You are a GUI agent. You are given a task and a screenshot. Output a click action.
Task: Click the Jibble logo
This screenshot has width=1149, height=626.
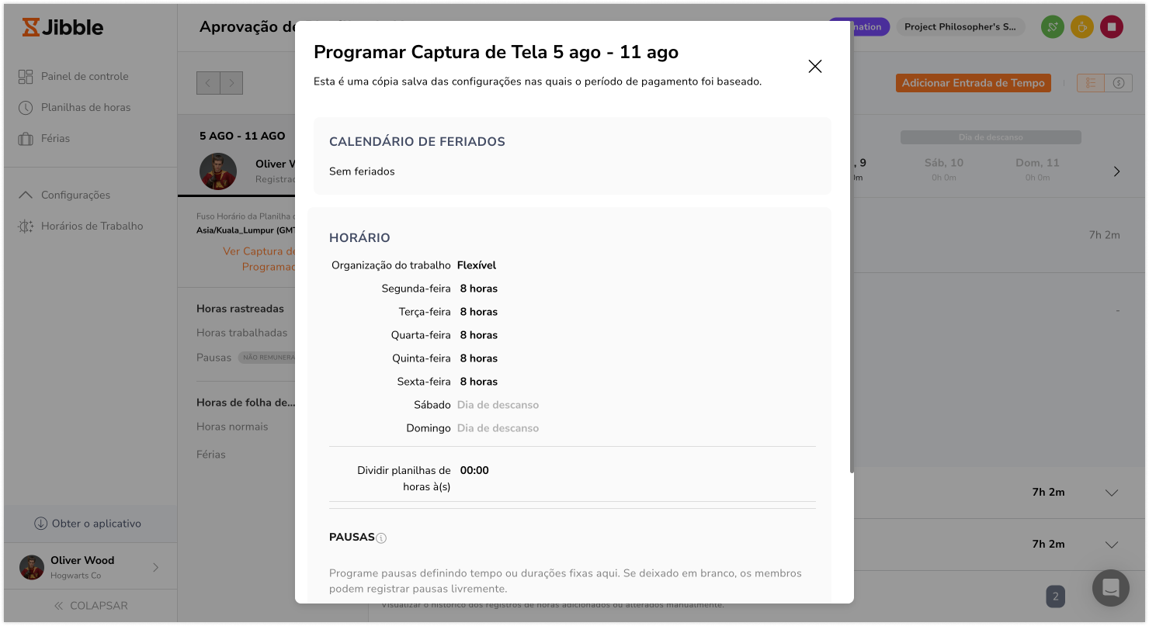tap(63, 28)
